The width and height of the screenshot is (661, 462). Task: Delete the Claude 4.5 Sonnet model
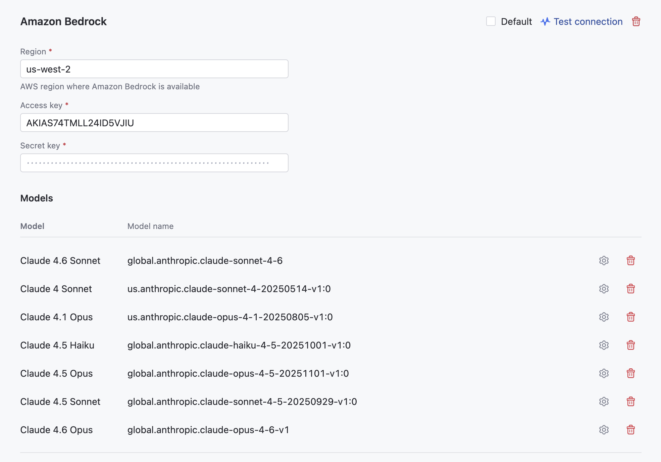pos(630,402)
